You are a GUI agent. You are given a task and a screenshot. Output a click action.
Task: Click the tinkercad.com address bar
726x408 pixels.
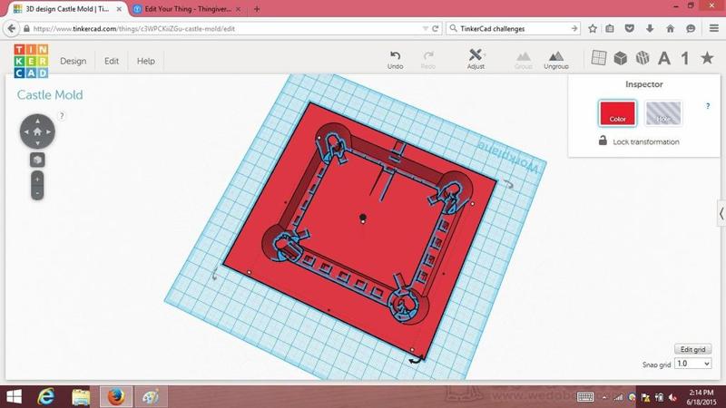(222, 29)
